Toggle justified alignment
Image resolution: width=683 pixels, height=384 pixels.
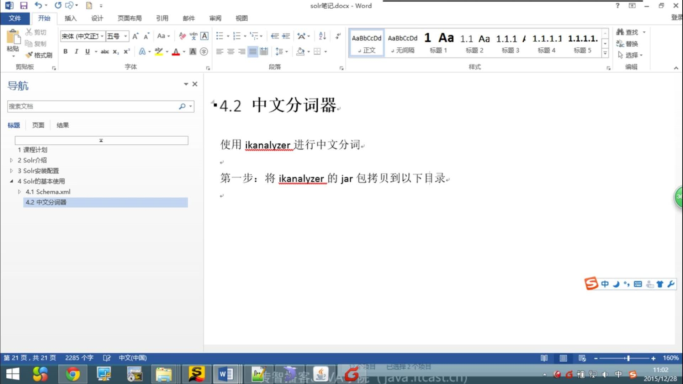(253, 52)
